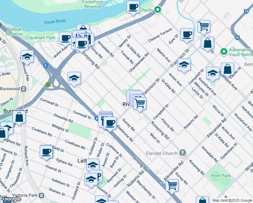The image size is (253, 203).
Task: Click the green marker at the interchange loop
Action: click(48, 85)
